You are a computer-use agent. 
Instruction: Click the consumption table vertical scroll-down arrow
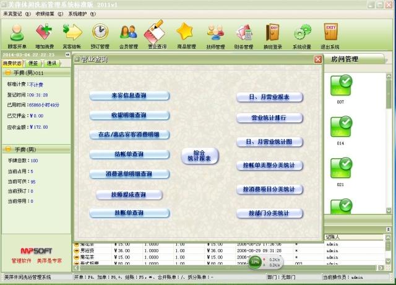389,261
